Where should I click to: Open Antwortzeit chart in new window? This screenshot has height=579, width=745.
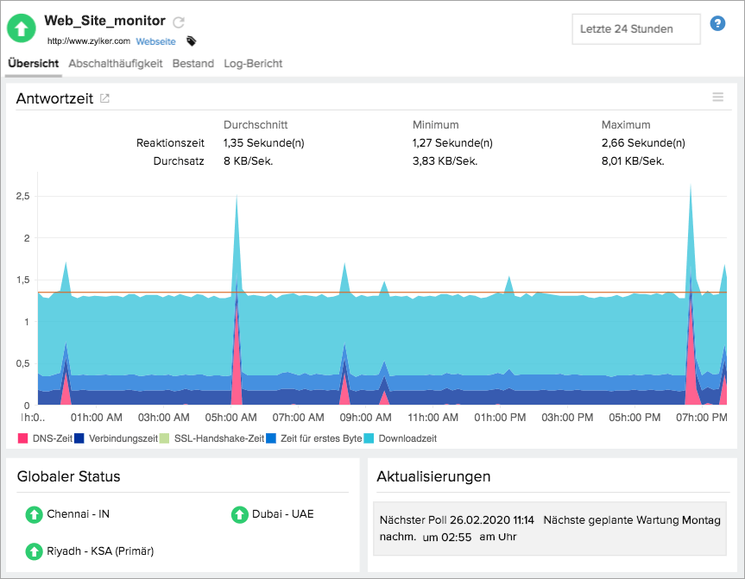coord(104,98)
